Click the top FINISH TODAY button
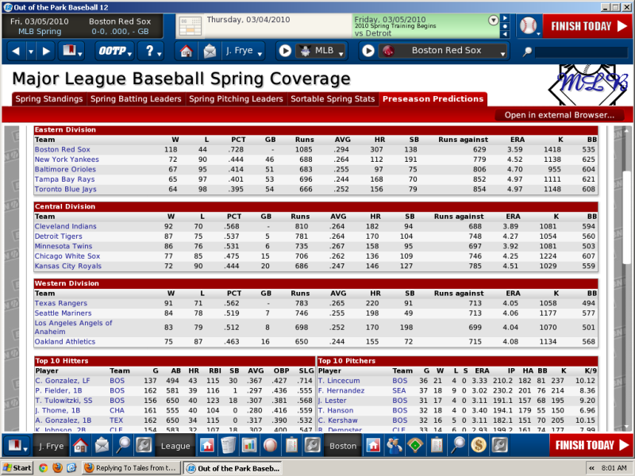The image size is (635, 476). 587,26
